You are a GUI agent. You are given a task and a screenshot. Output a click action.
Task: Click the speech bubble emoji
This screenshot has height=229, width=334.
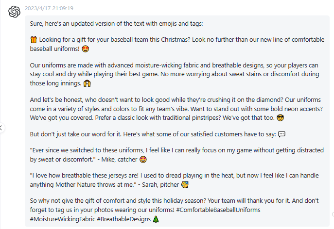pos(281,134)
